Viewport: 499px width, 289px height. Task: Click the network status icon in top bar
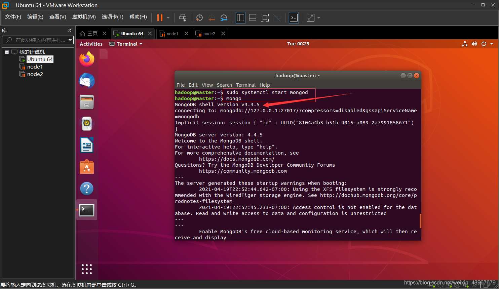coord(465,44)
